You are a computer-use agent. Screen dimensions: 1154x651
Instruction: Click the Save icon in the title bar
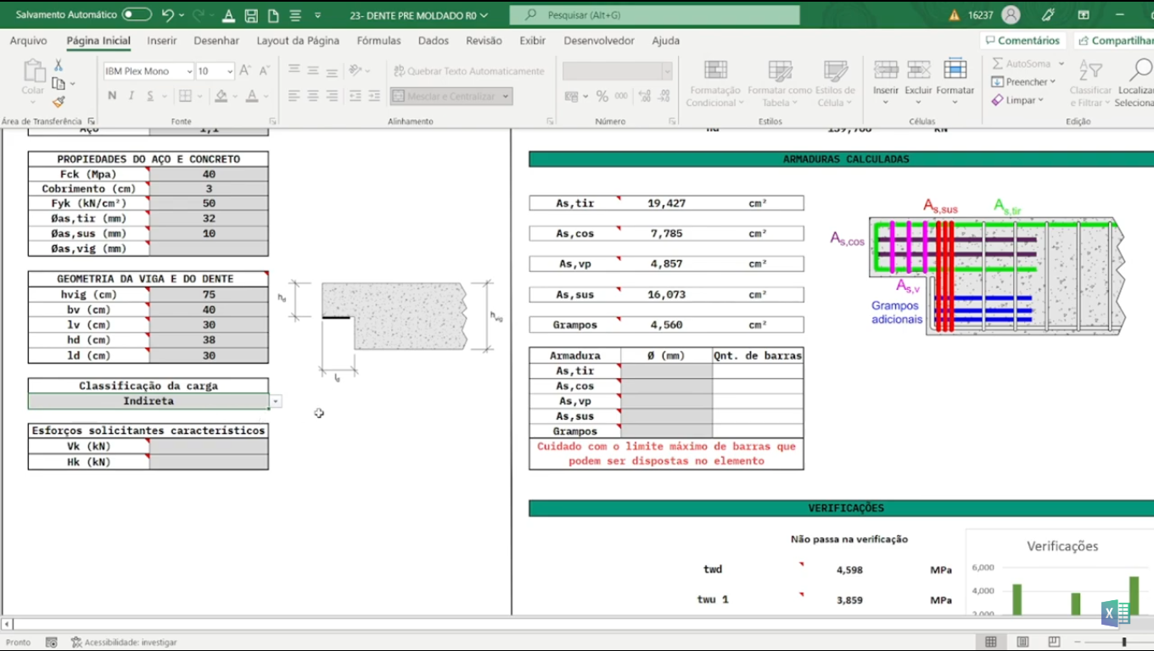(x=251, y=15)
